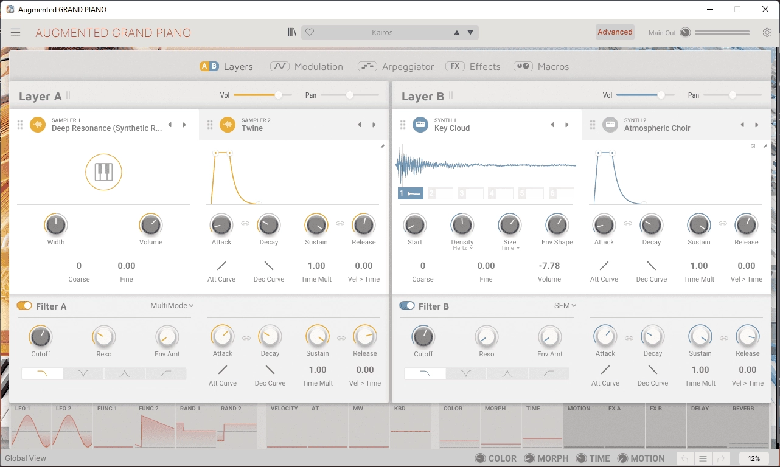
Task: Adjust the Layer B Pan slider
Action: coord(733,95)
